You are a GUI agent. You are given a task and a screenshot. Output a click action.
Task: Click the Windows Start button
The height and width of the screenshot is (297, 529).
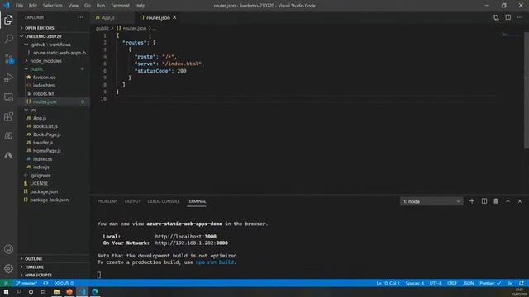point(6,291)
